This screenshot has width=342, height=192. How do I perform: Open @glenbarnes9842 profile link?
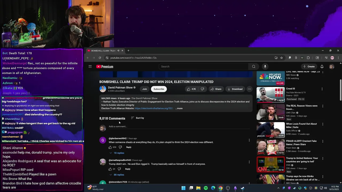118,138
